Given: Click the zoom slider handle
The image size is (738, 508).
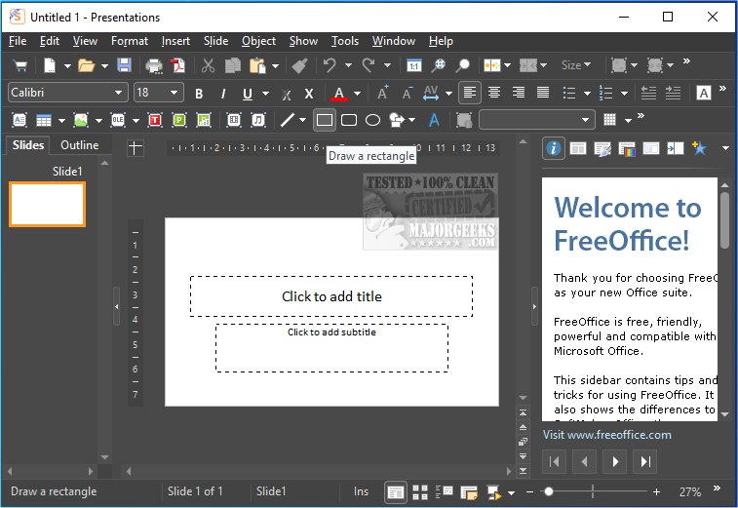Looking at the screenshot, I should click(548, 492).
